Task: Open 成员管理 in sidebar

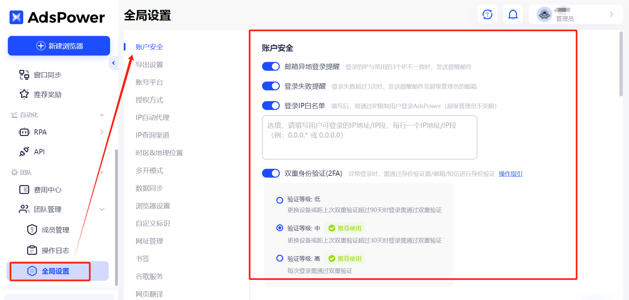Action: [55, 230]
